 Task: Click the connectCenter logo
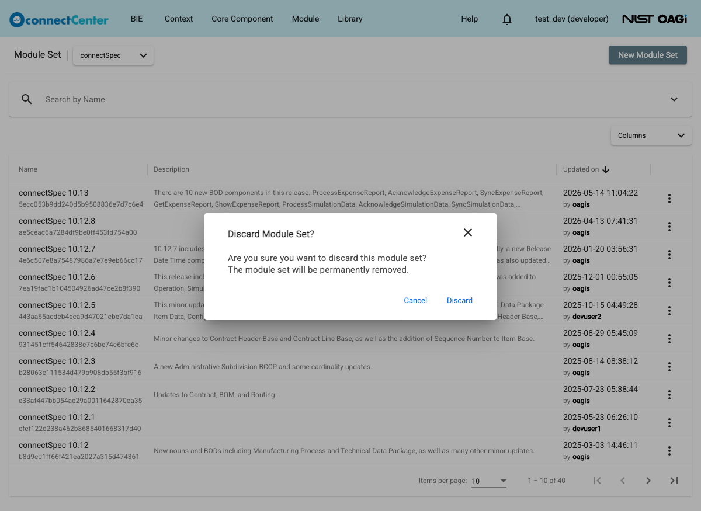[59, 19]
